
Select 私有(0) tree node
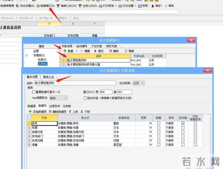coord(42,60)
